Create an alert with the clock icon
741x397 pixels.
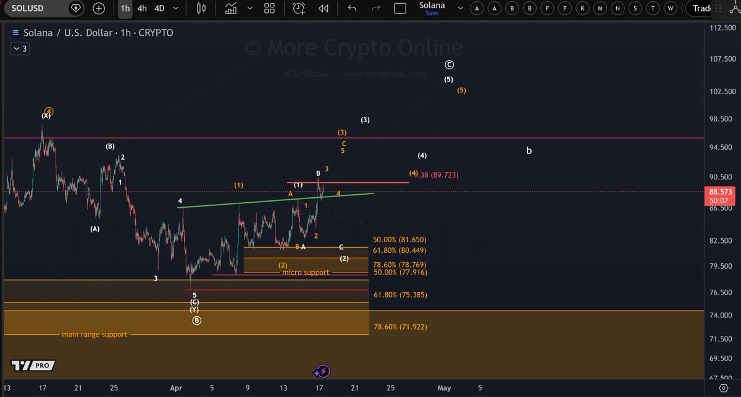pyautogui.click(x=299, y=9)
